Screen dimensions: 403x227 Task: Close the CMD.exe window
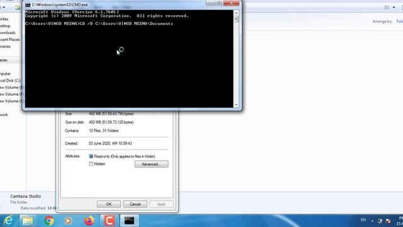(x=231, y=3)
